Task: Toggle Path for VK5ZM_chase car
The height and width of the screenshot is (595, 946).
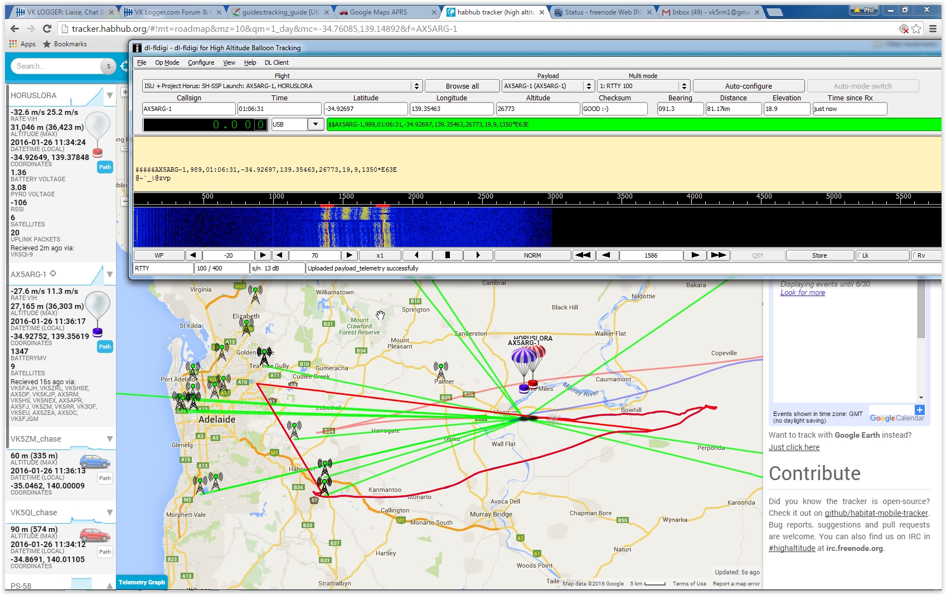Action: coord(105,478)
